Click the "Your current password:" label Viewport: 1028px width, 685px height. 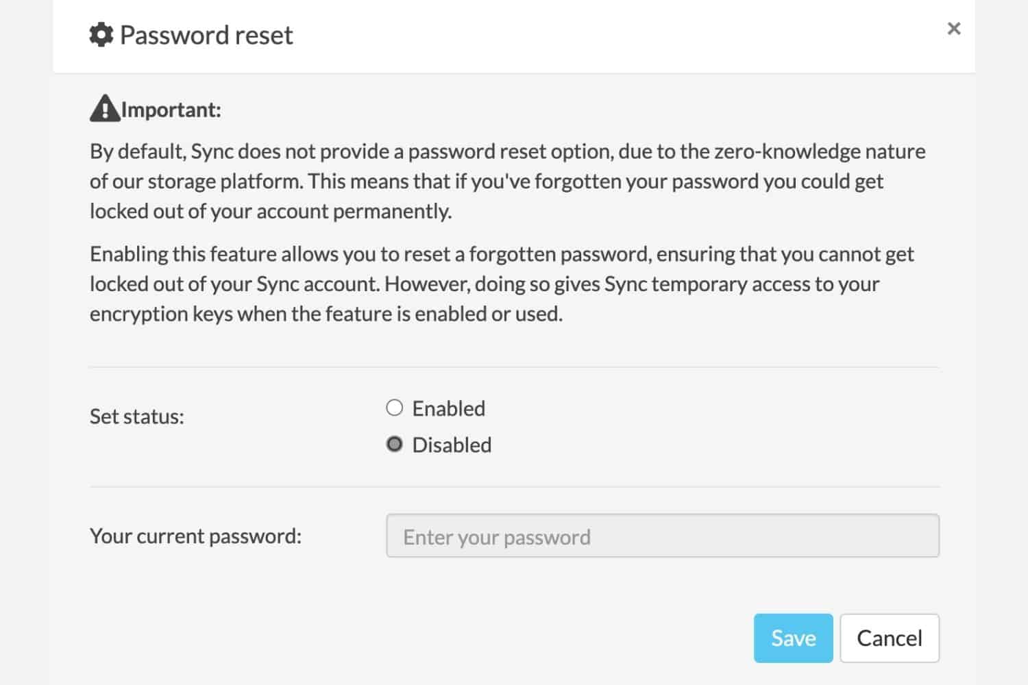click(195, 536)
